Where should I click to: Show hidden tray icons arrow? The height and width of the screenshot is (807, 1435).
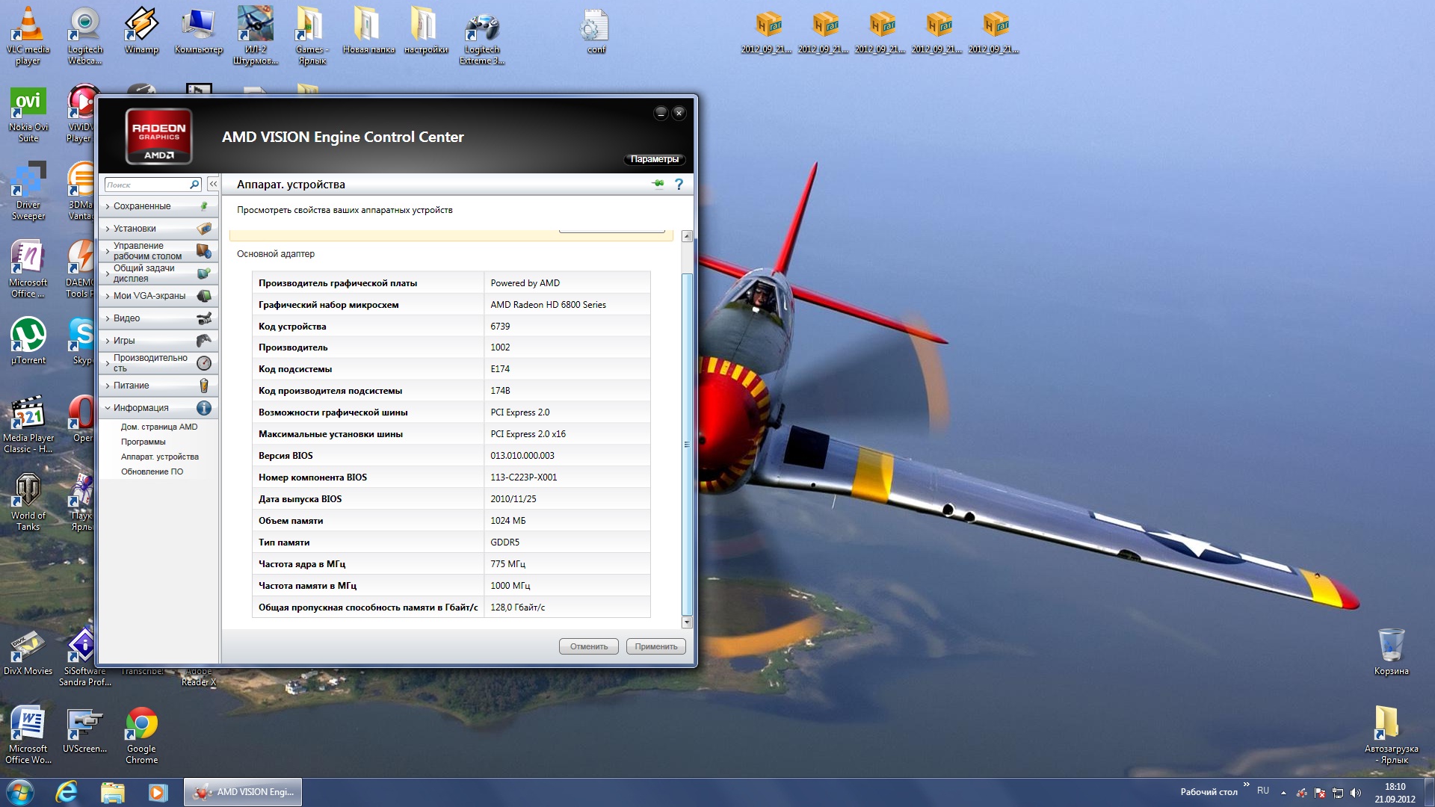point(1283,793)
